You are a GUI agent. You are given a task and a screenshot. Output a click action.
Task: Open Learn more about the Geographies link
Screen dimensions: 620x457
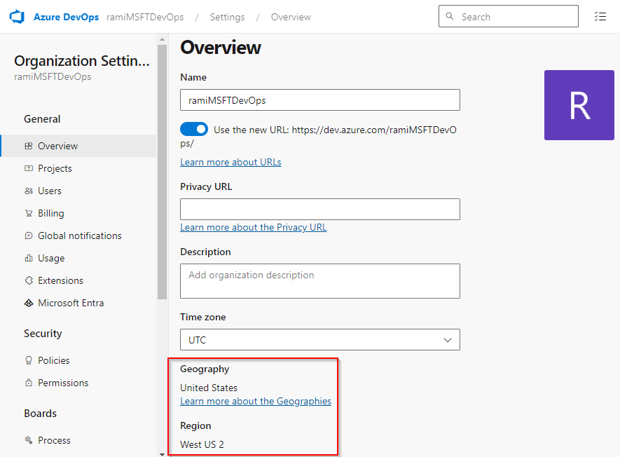pos(256,401)
